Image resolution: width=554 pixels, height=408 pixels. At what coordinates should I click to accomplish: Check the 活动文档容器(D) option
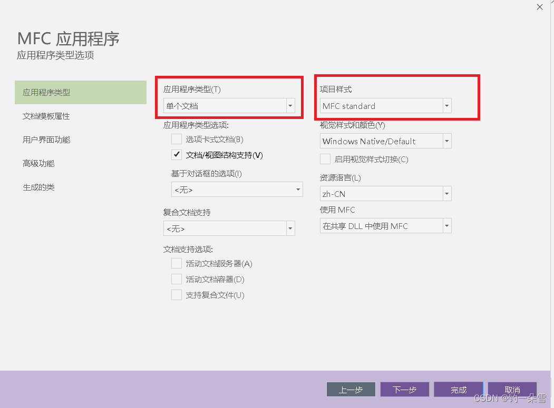tap(177, 279)
